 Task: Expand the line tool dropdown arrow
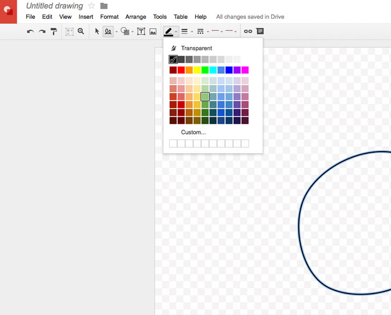pos(116,32)
